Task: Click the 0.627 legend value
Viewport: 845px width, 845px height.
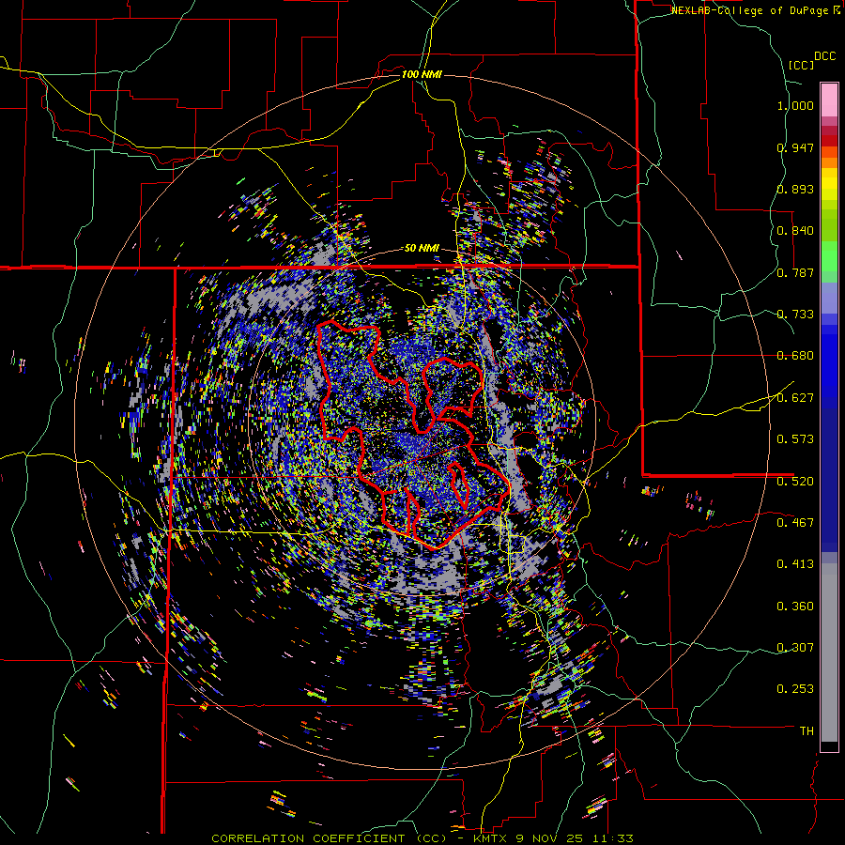Action: coord(795,398)
